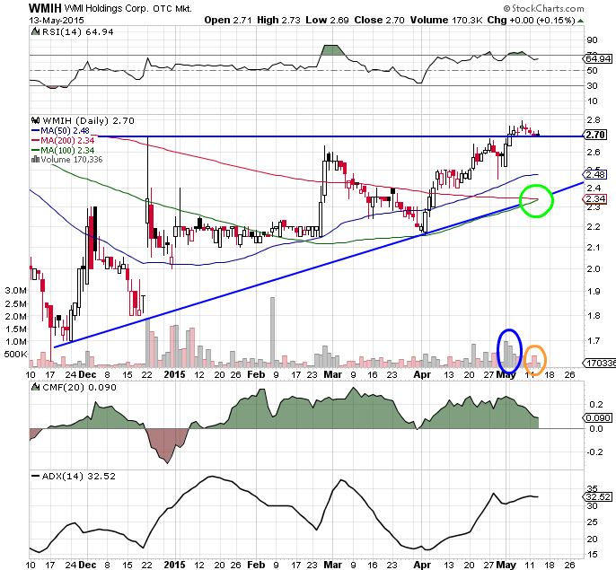The height and width of the screenshot is (570, 616).
Task: Click the 2.34 moving average price tag
Action: pos(595,199)
